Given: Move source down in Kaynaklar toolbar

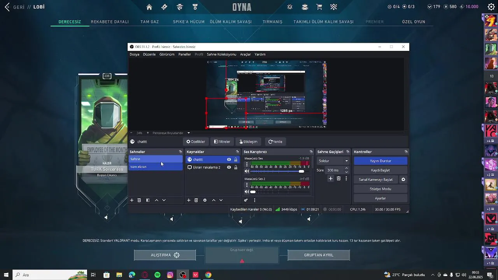Looking at the screenshot, I should coord(221,200).
